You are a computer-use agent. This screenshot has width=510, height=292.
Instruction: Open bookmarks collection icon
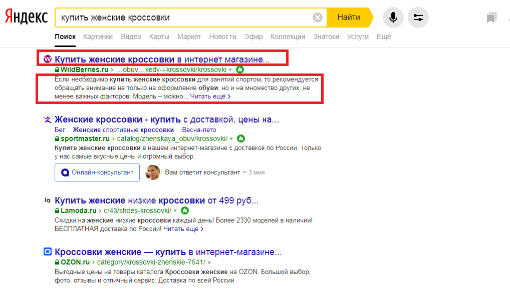pyautogui.click(x=491, y=17)
